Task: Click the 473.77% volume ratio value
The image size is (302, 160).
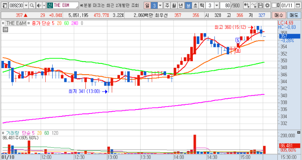Action: click(x=101, y=15)
